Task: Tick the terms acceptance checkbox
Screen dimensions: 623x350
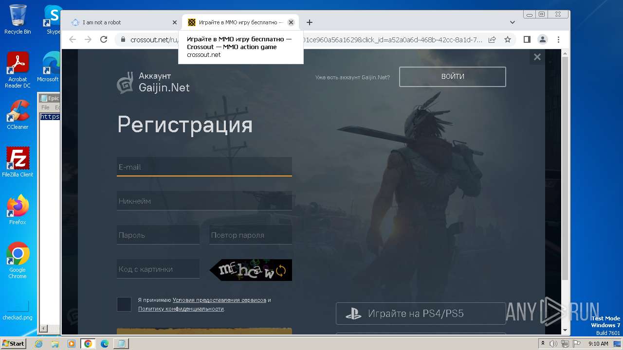Action: point(124,304)
